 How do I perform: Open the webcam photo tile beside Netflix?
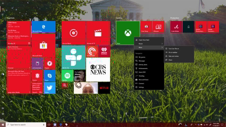[x=86, y=88]
